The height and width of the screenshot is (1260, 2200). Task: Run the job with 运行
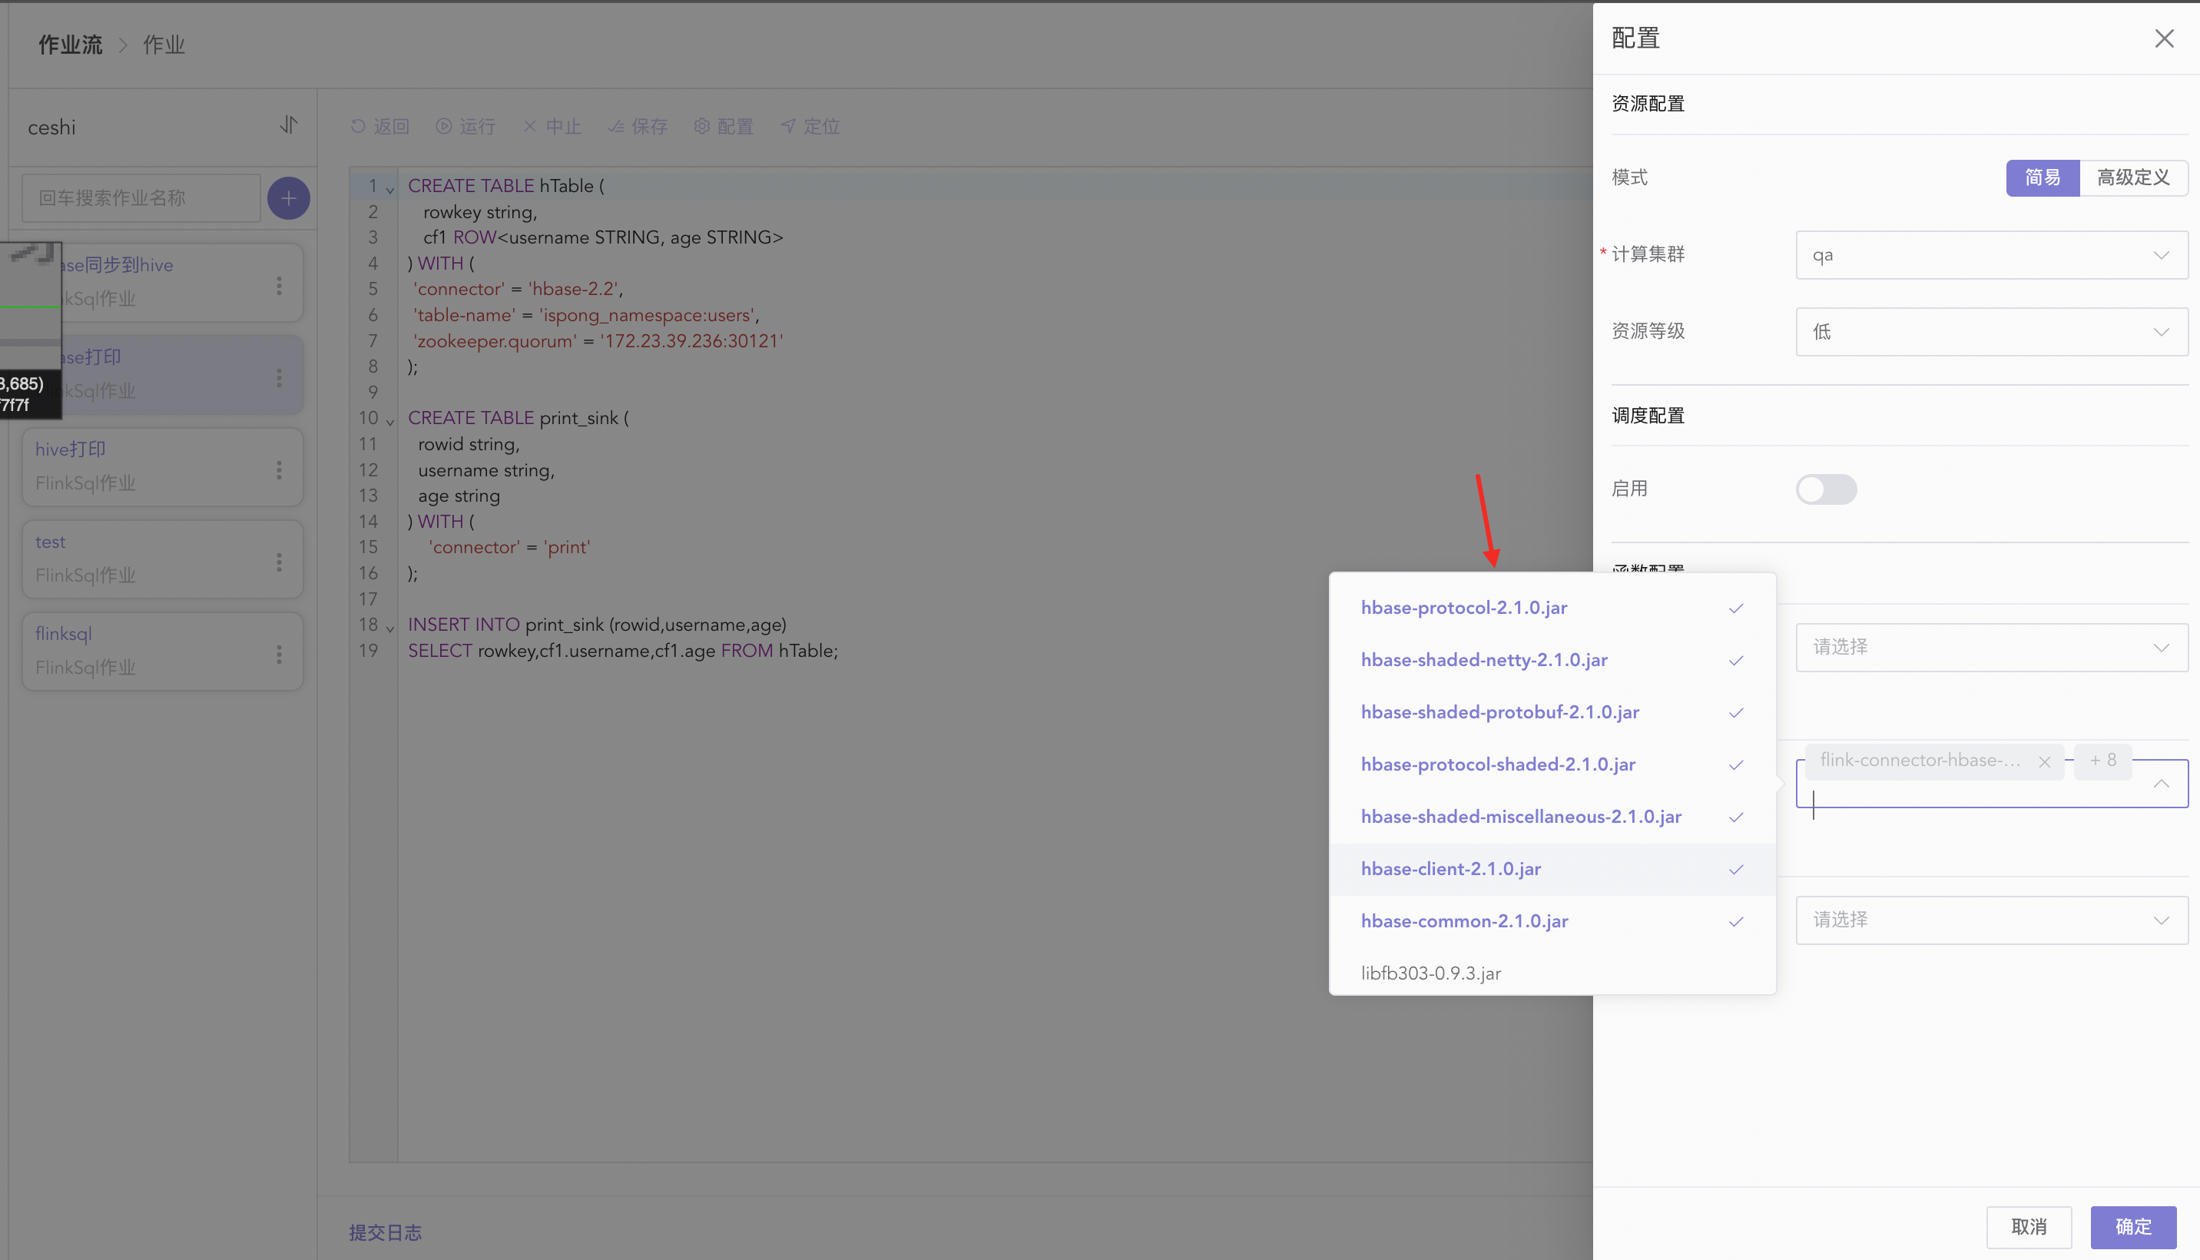click(466, 126)
